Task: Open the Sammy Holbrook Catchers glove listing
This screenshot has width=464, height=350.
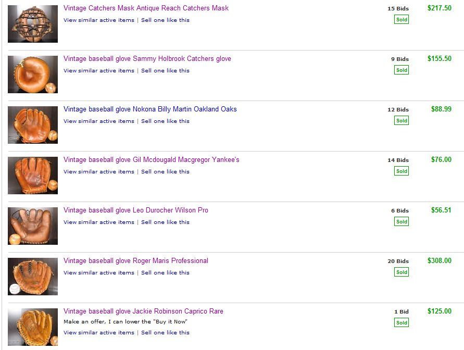Action: point(147,59)
